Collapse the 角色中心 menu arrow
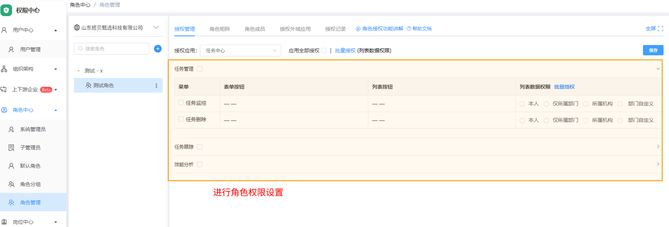This screenshot has height=227, width=669. click(56, 110)
